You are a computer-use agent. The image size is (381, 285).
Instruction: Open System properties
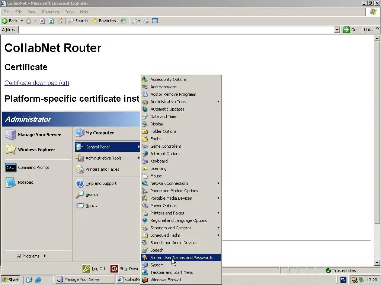coord(181,265)
